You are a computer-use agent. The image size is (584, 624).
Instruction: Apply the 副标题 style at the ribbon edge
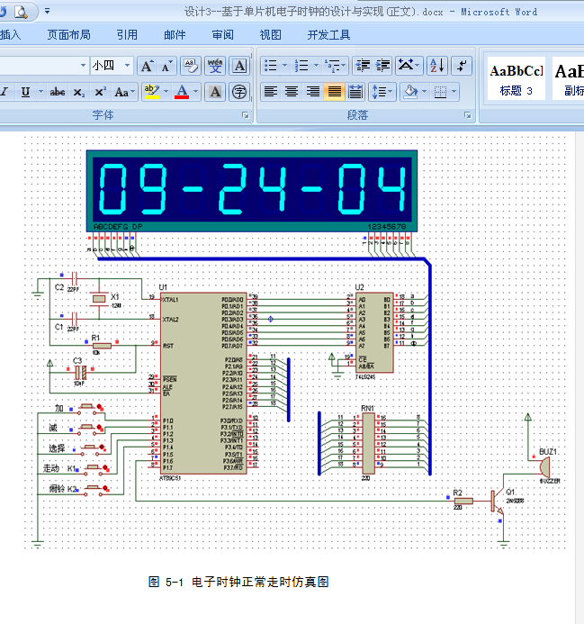pyautogui.click(x=568, y=79)
